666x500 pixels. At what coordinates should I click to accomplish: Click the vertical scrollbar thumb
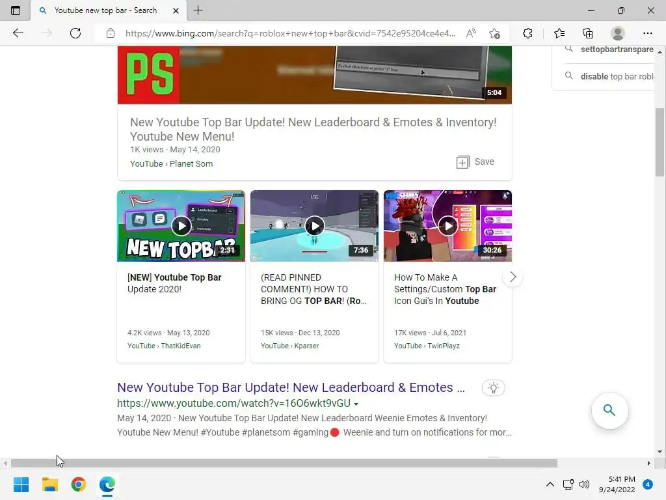pos(659,142)
